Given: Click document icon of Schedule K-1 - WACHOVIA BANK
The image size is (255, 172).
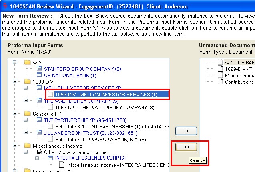Looking at the screenshot, I should [50, 139].
